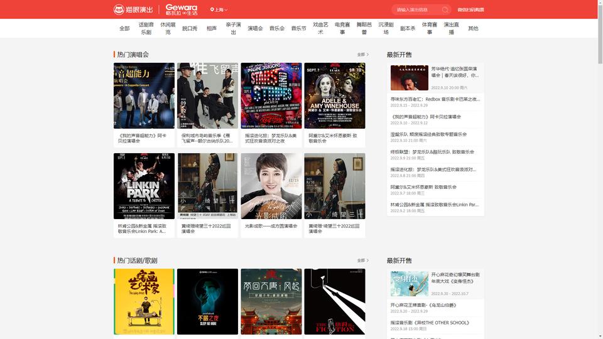This screenshot has width=603, height=339.
Task: Open 全部 link for 热门话剧/歌剧 section
Action: coord(362,261)
